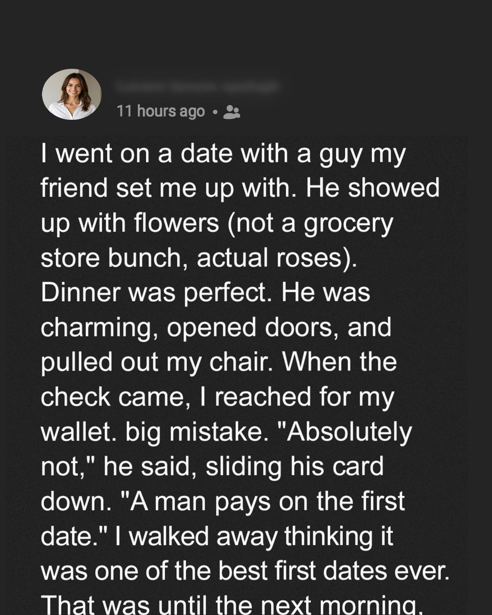
Task: Open the poster's profile picture
Action: click(72, 94)
